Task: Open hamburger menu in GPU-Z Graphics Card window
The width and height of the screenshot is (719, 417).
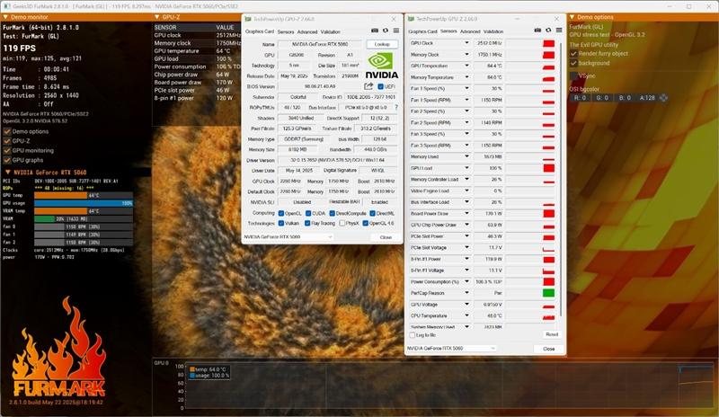Action: coord(395,31)
